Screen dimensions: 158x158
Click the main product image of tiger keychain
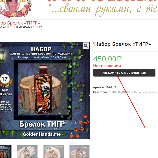point(45,90)
